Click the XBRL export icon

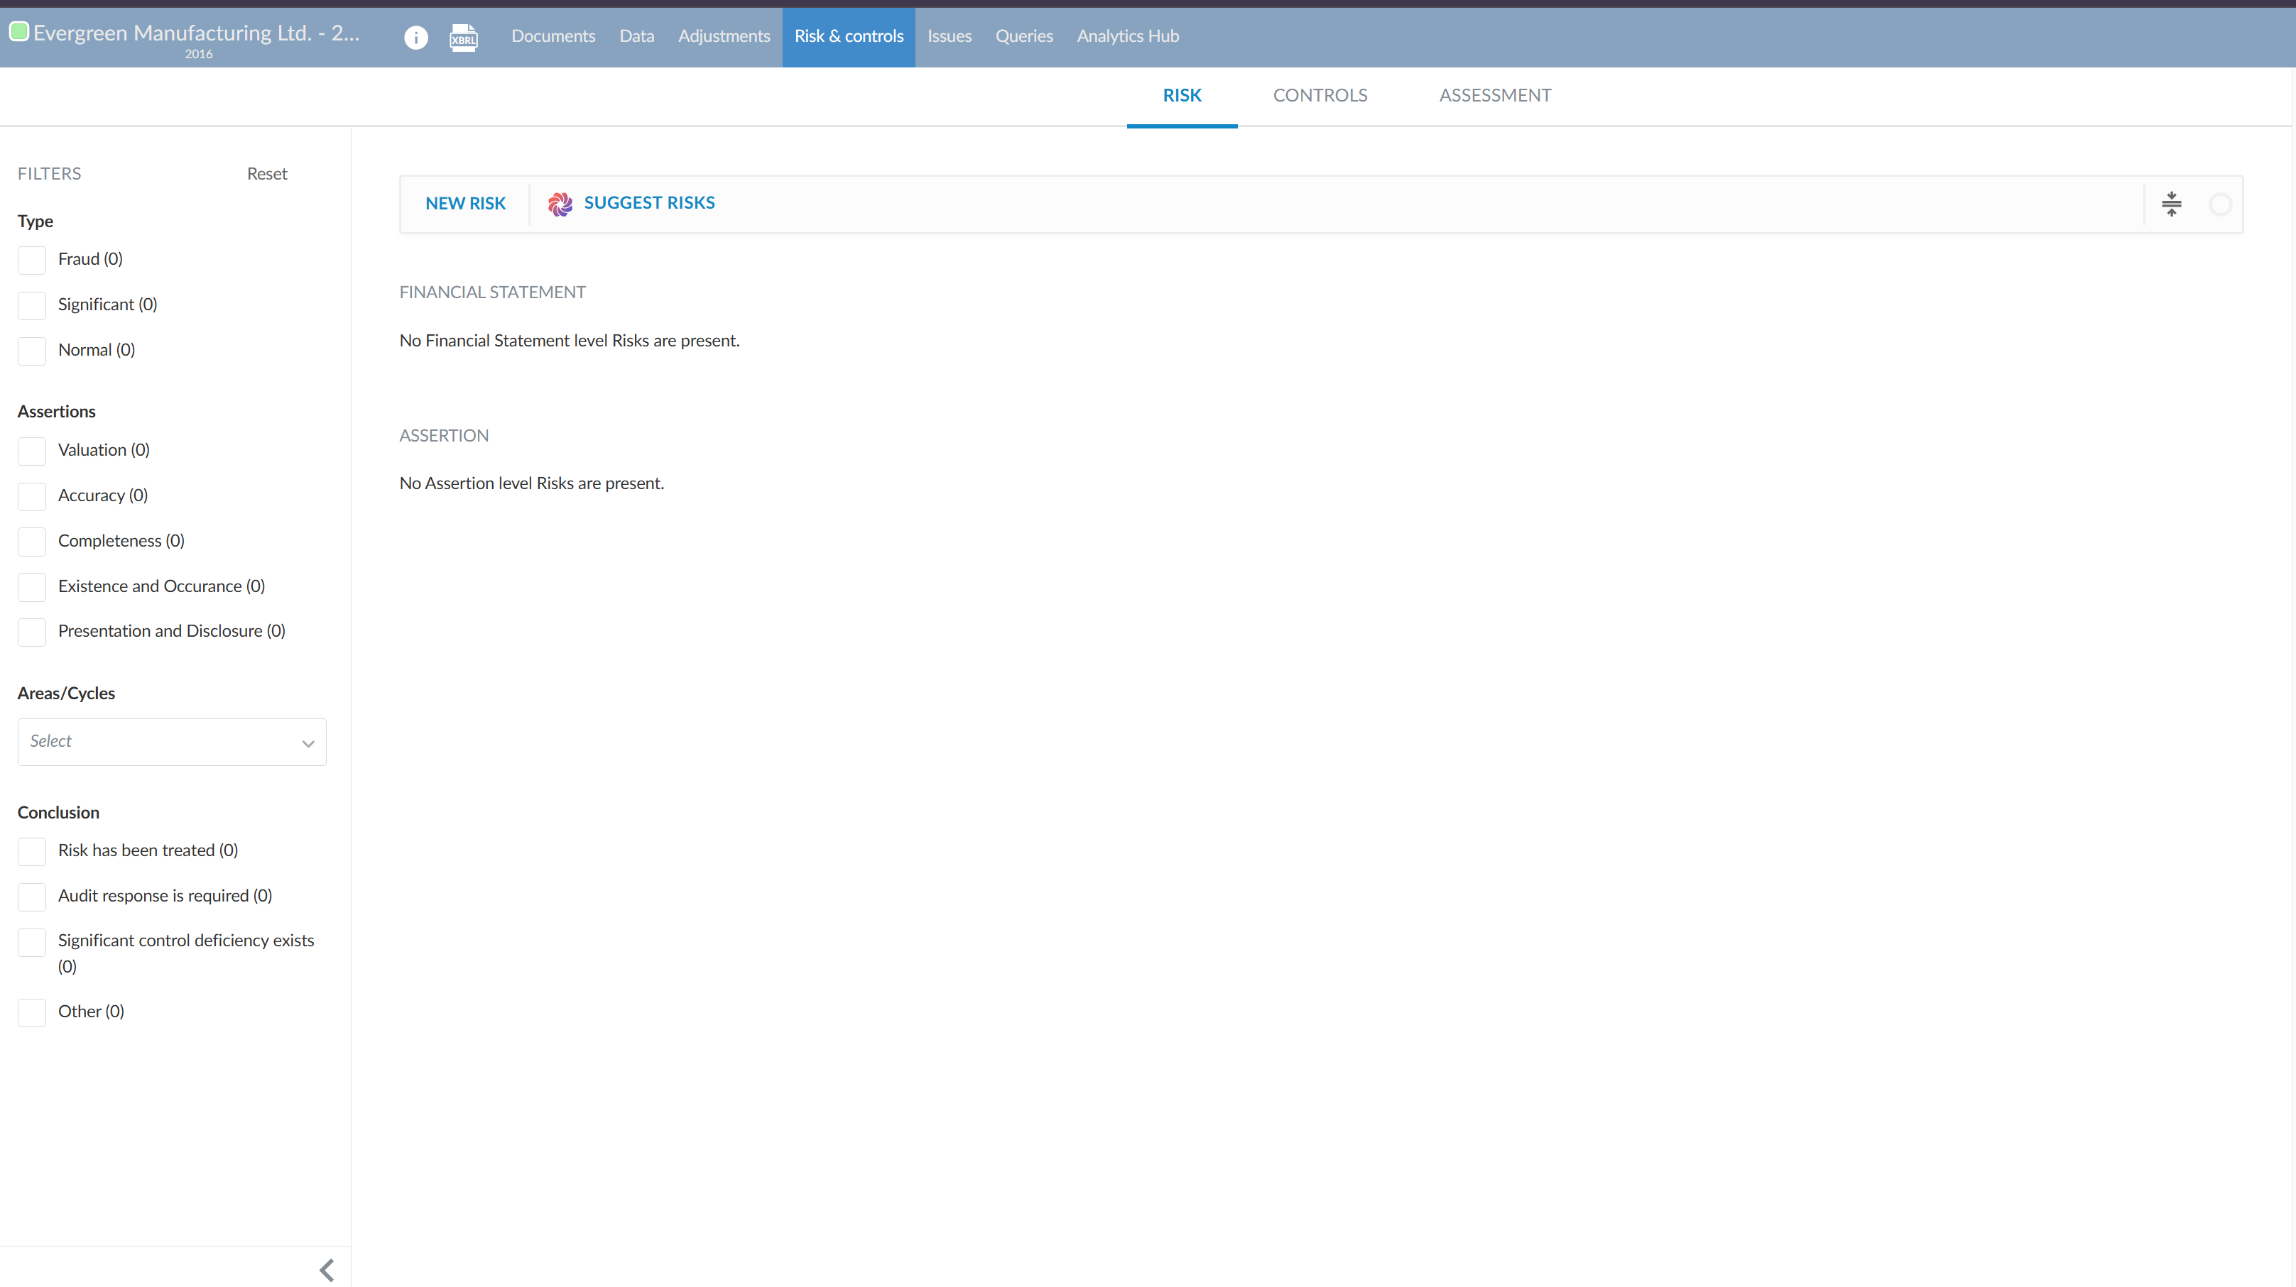(464, 38)
